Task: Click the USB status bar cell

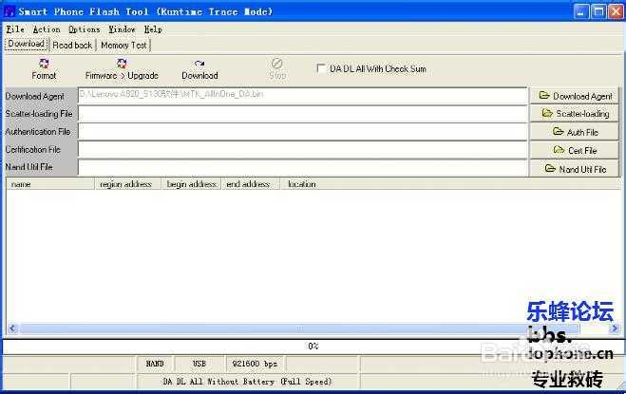Action: (x=199, y=364)
